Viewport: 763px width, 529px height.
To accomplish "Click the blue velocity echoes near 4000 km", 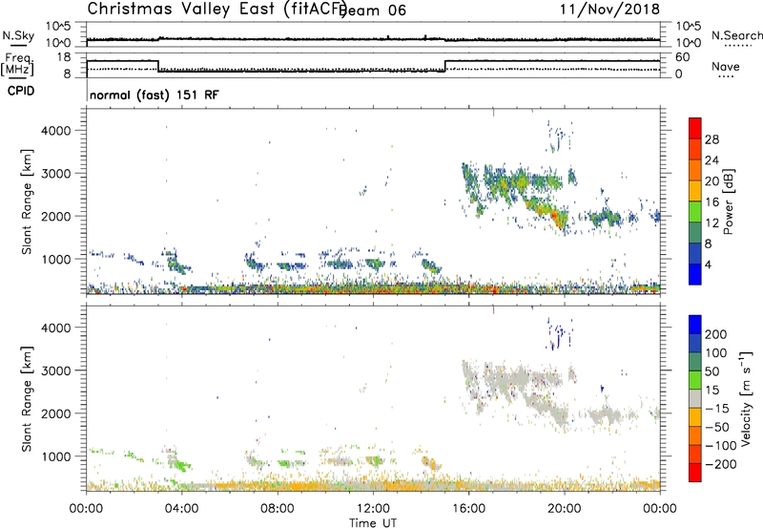I will coord(559,333).
